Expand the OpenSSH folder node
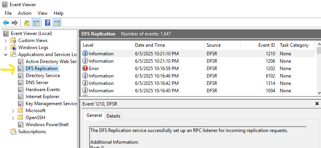This screenshot has width=321, height=148. 13,118
